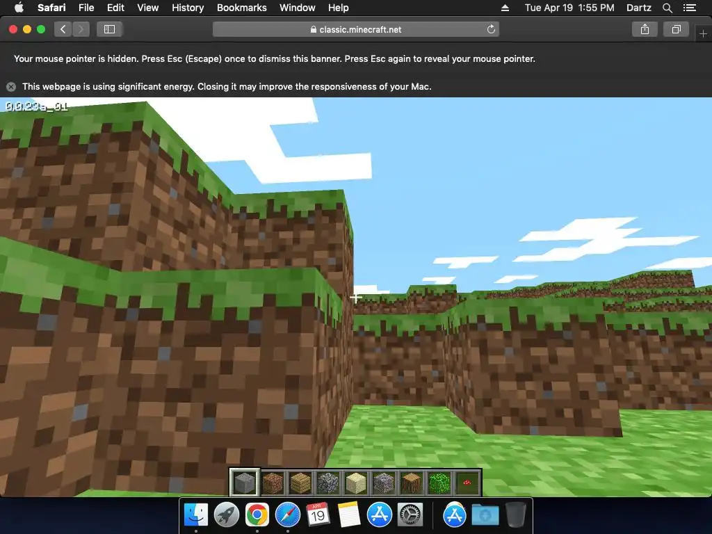Open System Preferences from the Dock
This screenshot has height=534, width=712.
pyautogui.click(x=410, y=515)
